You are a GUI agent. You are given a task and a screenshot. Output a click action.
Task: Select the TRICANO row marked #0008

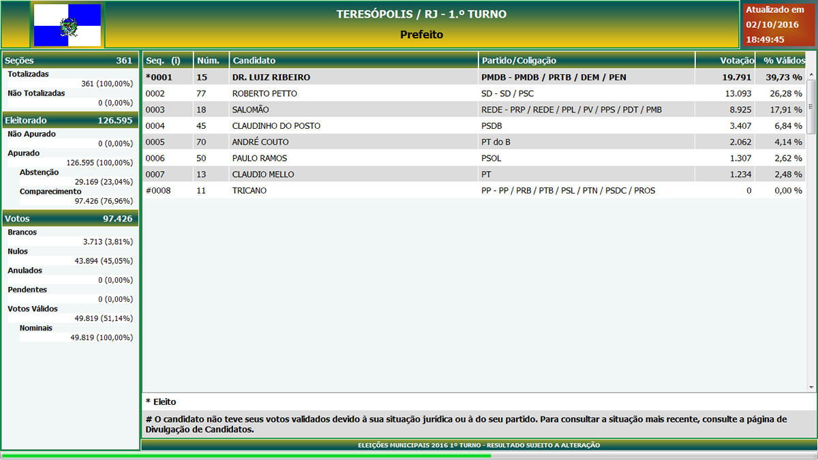click(x=249, y=191)
